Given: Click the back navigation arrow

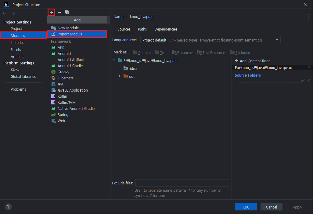Looking at the screenshot, I should pyautogui.click(x=5, y=13).
